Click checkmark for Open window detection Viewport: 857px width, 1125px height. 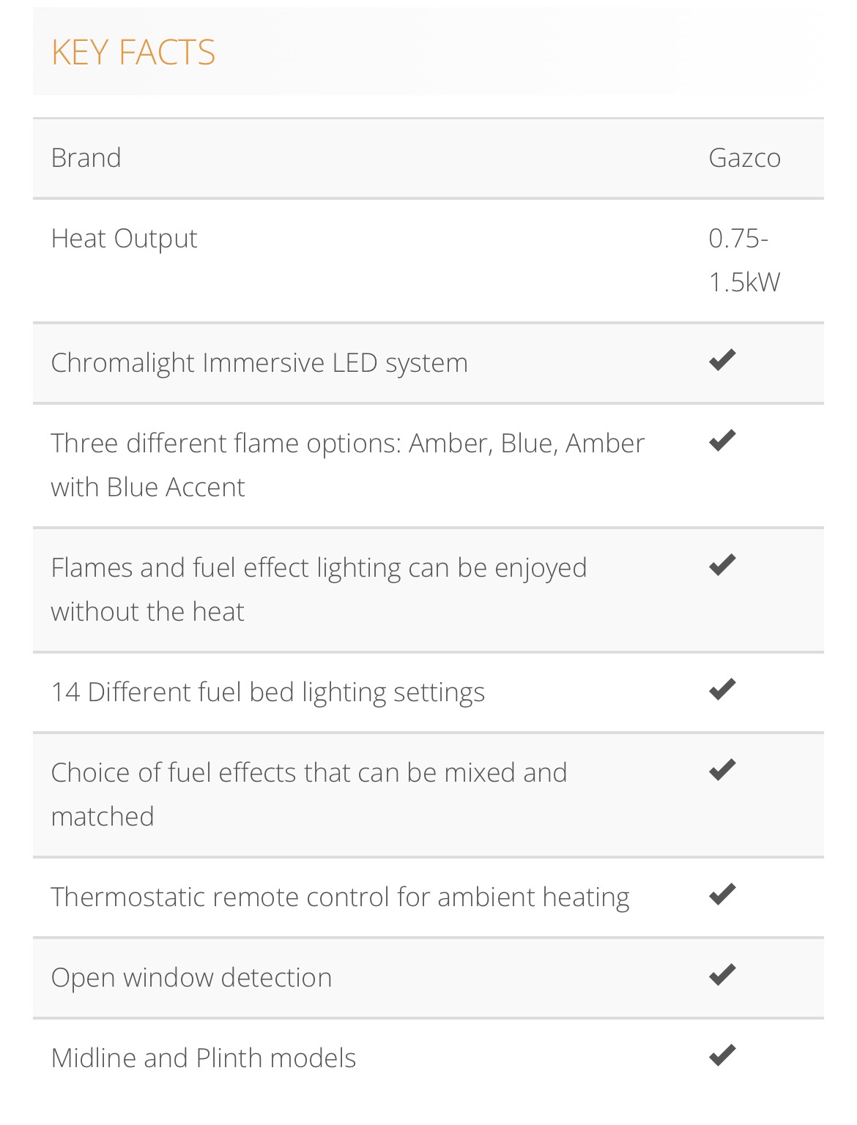click(x=722, y=975)
